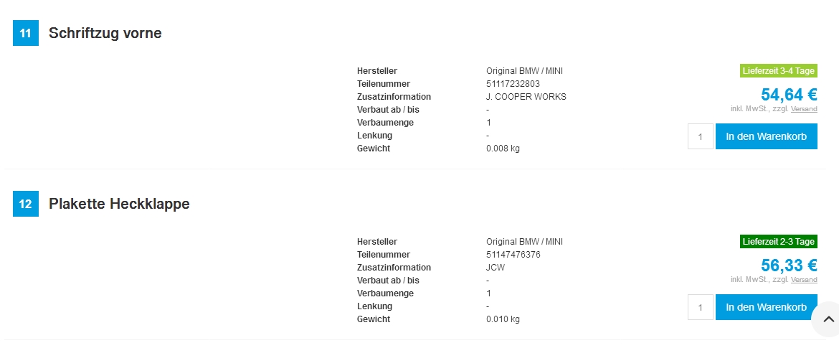Open Versand link below 54,64 € price
The image size is (839, 348).
pyautogui.click(x=804, y=109)
